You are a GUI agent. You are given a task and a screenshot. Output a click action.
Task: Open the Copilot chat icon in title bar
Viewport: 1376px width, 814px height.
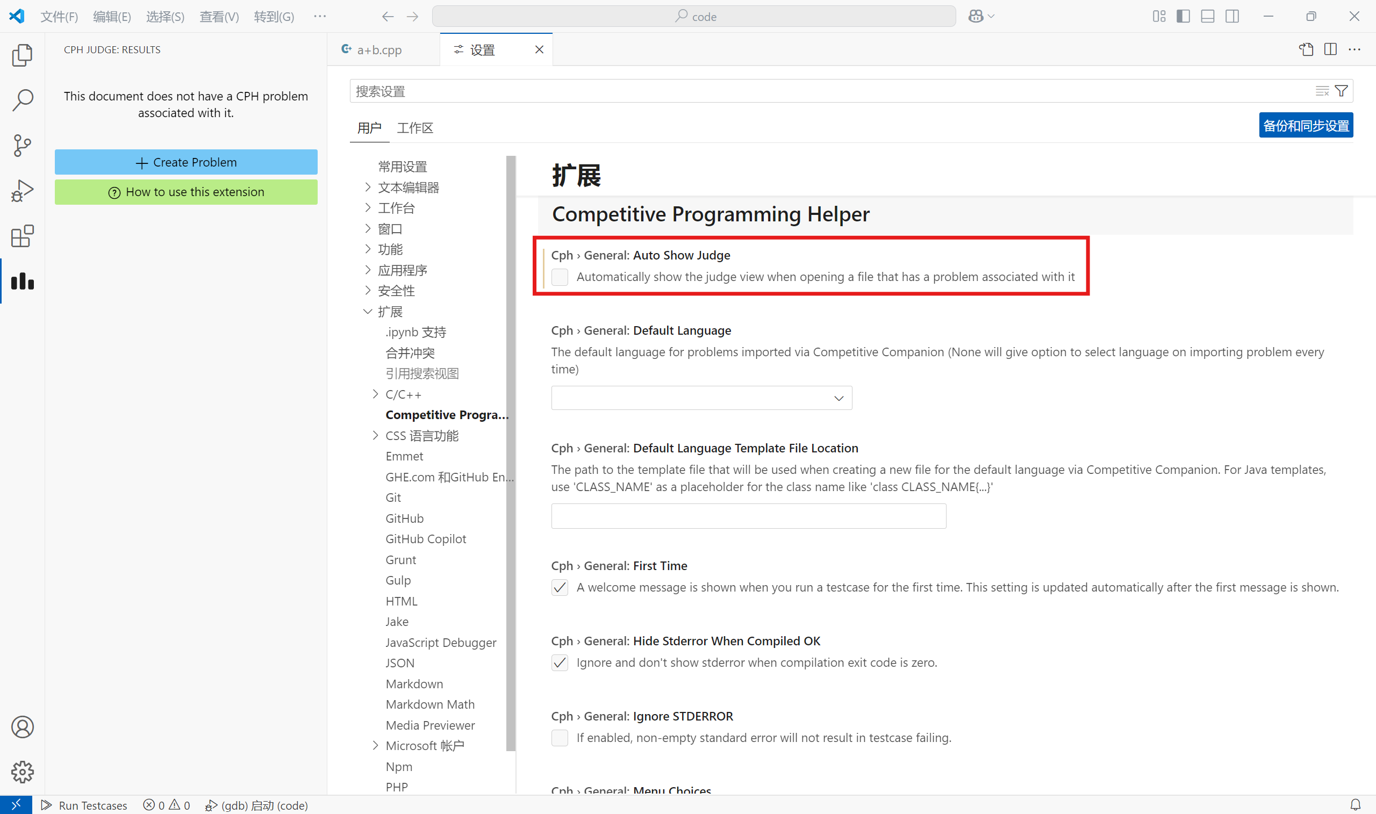coord(976,17)
